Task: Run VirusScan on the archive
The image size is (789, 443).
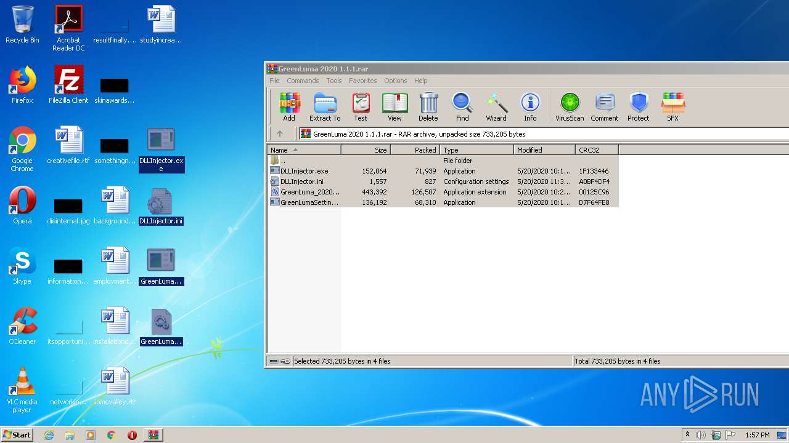Action: pyautogui.click(x=570, y=107)
